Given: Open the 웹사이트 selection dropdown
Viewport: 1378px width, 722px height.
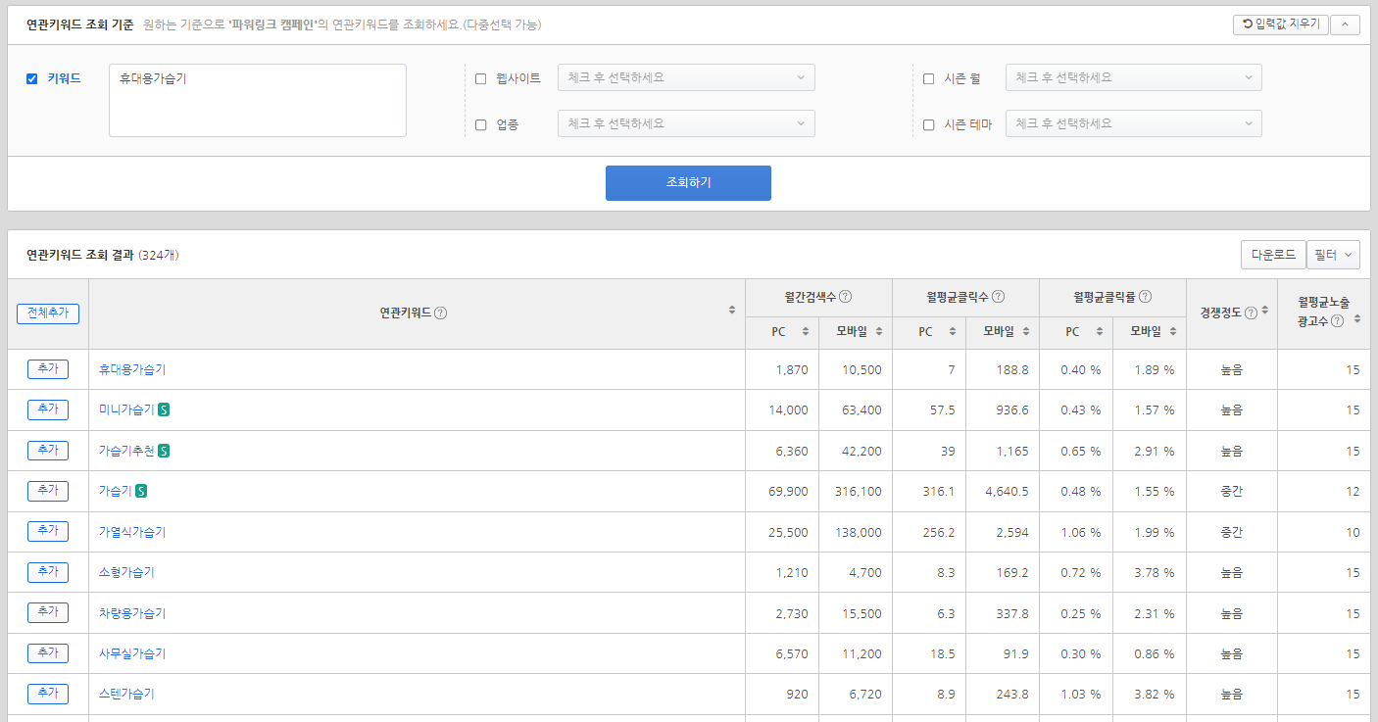Looking at the screenshot, I should [x=686, y=77].
